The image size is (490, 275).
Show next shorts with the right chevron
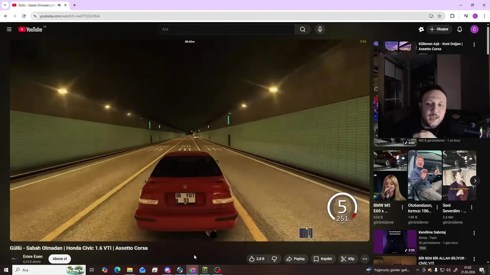coord(475,181)
